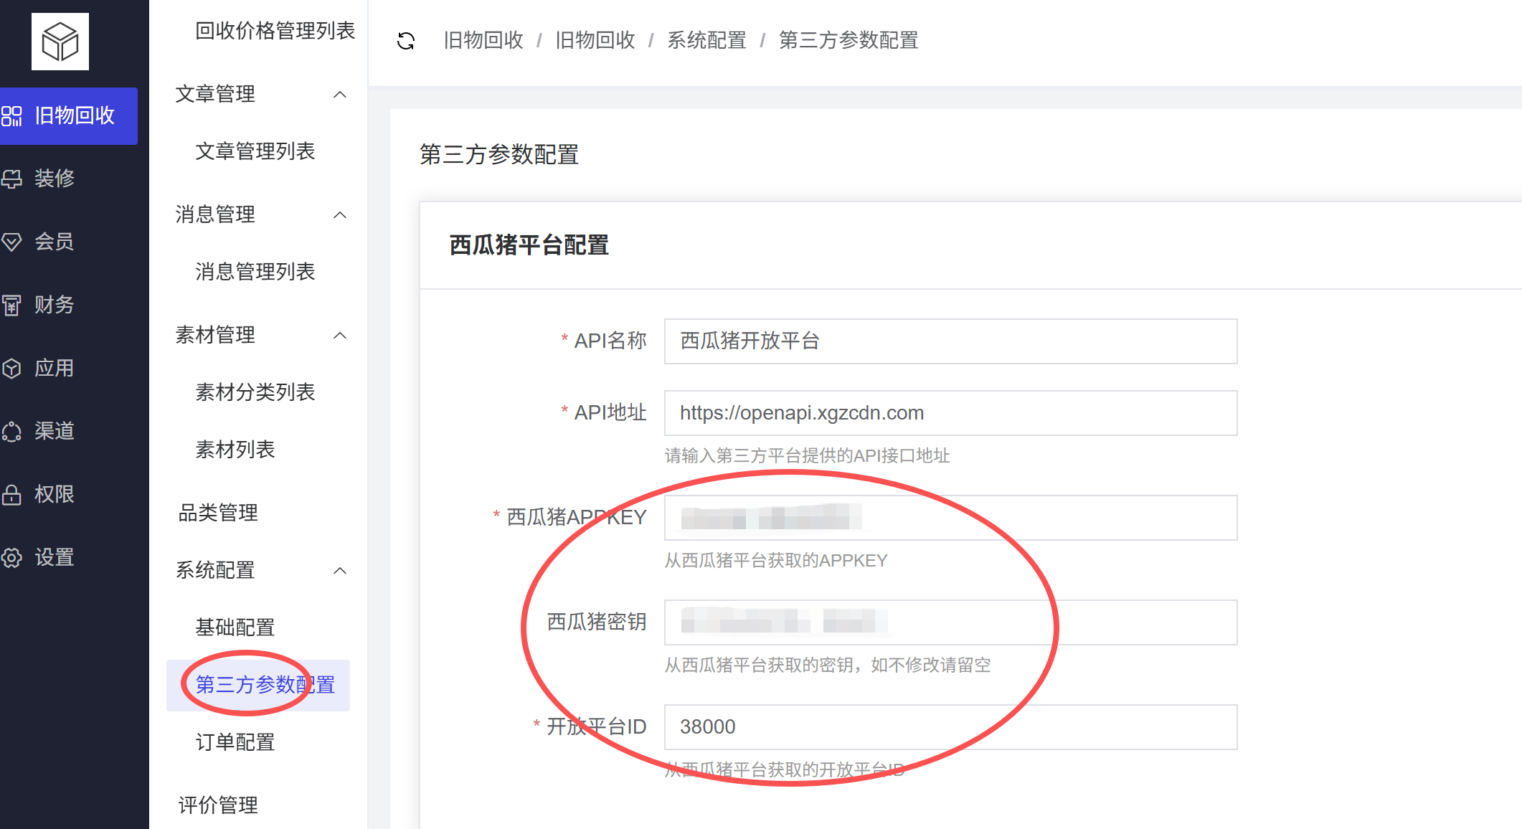
Task: Click the 开放平台ID input field
Action: [x=950, y=727]
